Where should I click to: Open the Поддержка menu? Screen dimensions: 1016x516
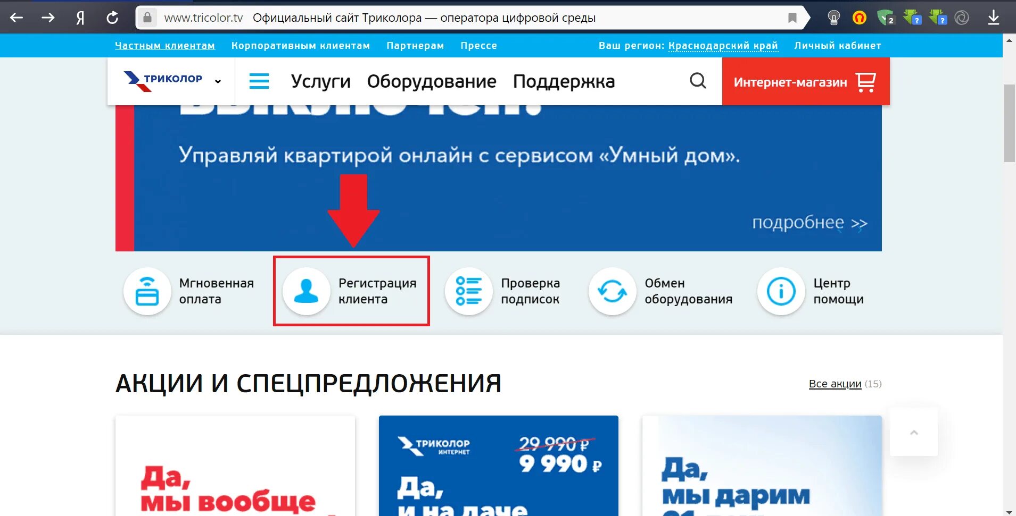pos(564,81)
